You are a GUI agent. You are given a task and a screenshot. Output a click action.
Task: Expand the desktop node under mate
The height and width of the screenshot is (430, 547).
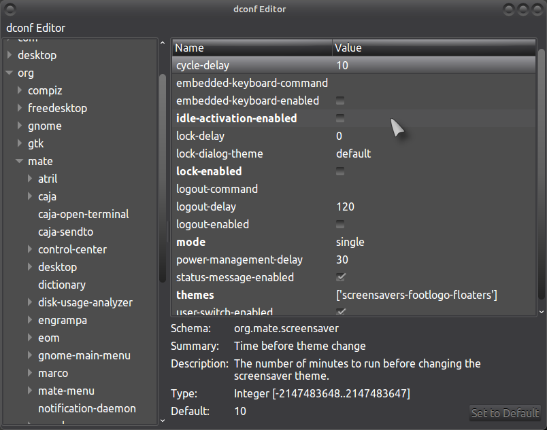point(30,267)
